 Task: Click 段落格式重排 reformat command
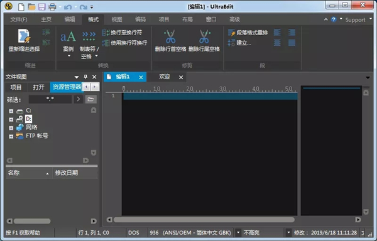pyautogui.click(x=248, y=33)
